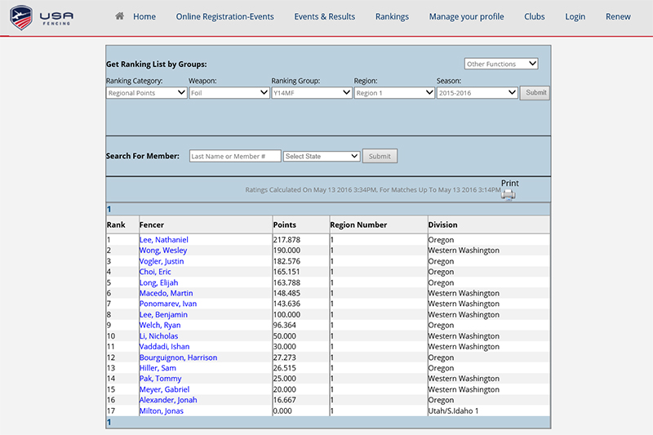Select points value 182.576
The height and width of the screenshot is (435, 653).
click(x=287, y=261)
